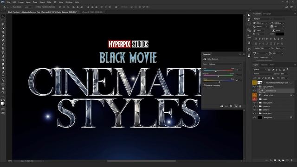Open blend mode dropdown showing Normal
Screen dimensions: 297x167
tap(263, 74)
